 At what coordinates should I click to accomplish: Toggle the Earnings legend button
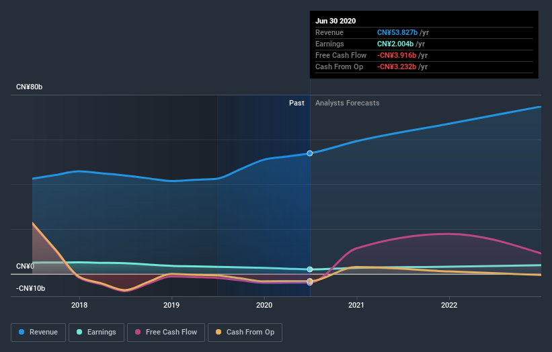pos(96,333)
